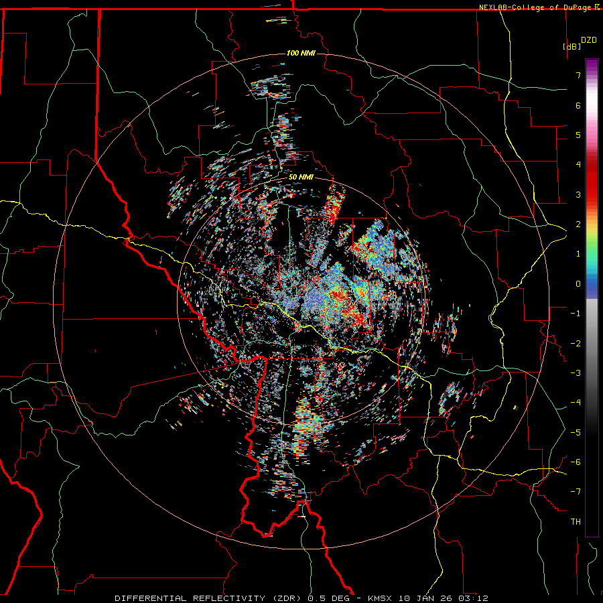603x603 pixels.
Task: Click the -5 value on color scale
Action: (576, 433)
